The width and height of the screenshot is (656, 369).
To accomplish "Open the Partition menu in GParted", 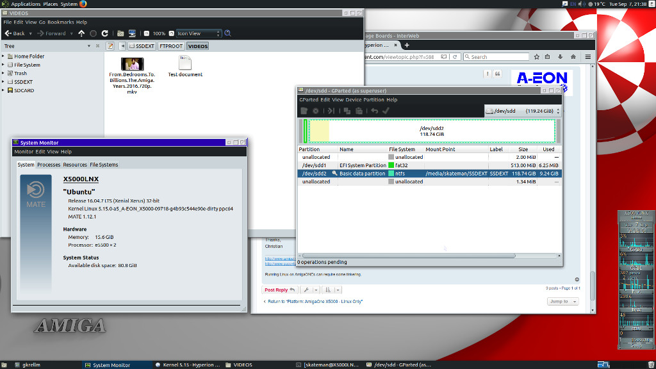I will 373,99.
